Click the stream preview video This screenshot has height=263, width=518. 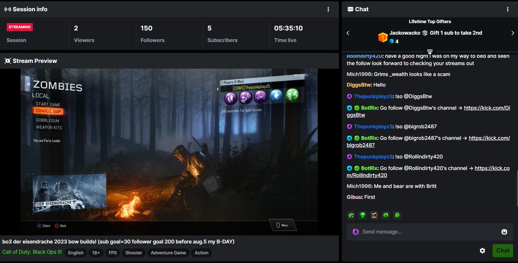click(x=169, y=152)
